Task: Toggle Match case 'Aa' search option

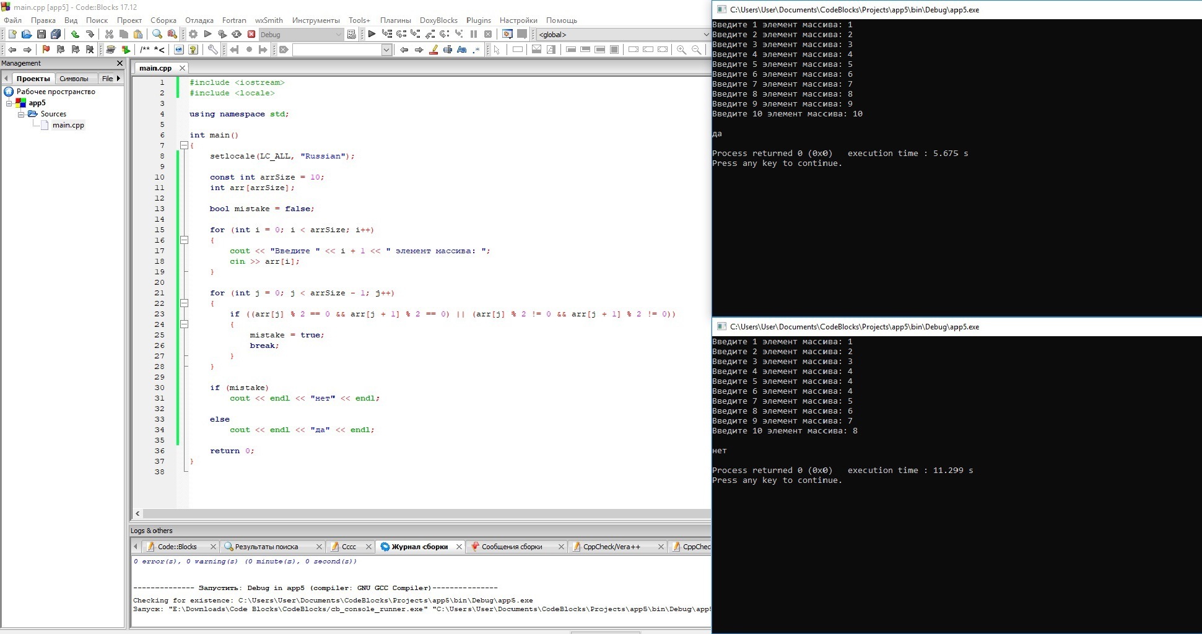Action: click(x=461, y=50)
